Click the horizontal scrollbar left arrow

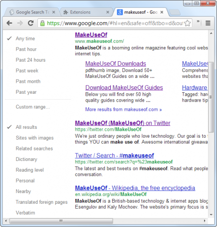coord(6,221)
